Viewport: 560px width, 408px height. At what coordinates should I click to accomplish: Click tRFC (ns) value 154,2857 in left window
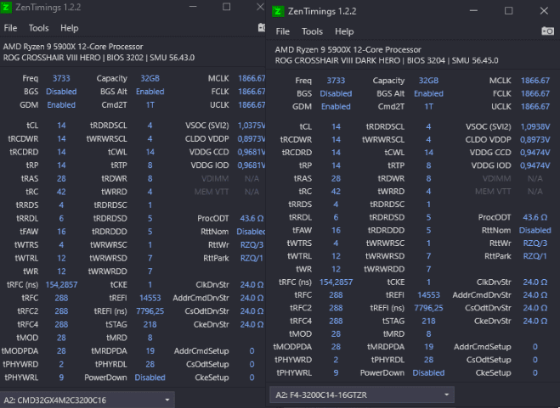point(61,285)
